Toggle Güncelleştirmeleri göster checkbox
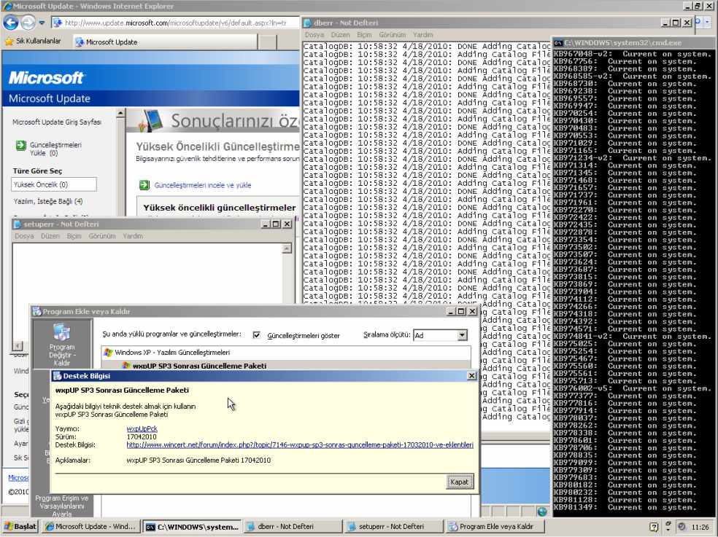The height and width of the screenshot is (537, 718). click(x=257, y=335)
